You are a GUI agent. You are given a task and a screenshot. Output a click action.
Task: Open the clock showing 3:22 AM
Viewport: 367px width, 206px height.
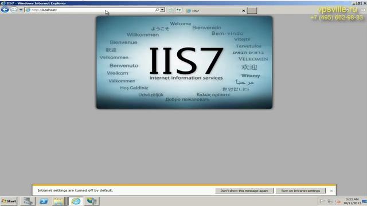click(x=352, y=201)
